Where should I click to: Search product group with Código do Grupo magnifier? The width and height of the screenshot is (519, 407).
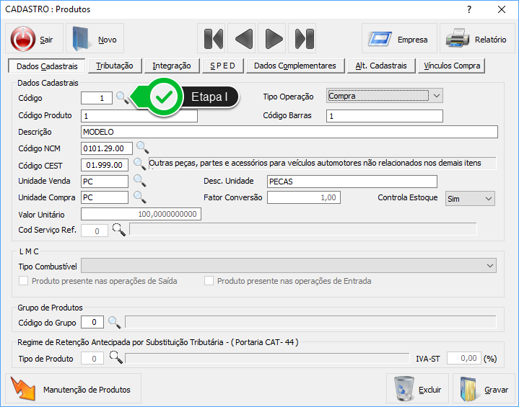click(114, 321)
